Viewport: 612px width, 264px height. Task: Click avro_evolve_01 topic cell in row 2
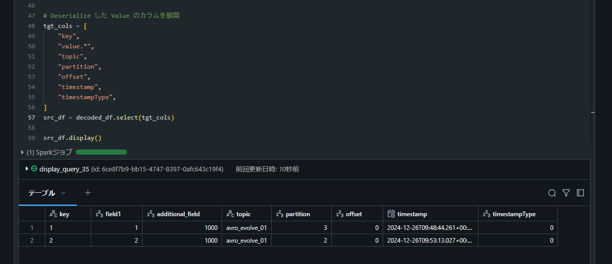click(x=247, y=240)
